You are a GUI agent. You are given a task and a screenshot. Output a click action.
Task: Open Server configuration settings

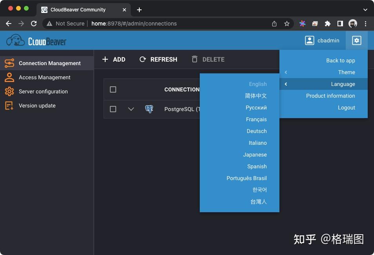tap(43, 91)
